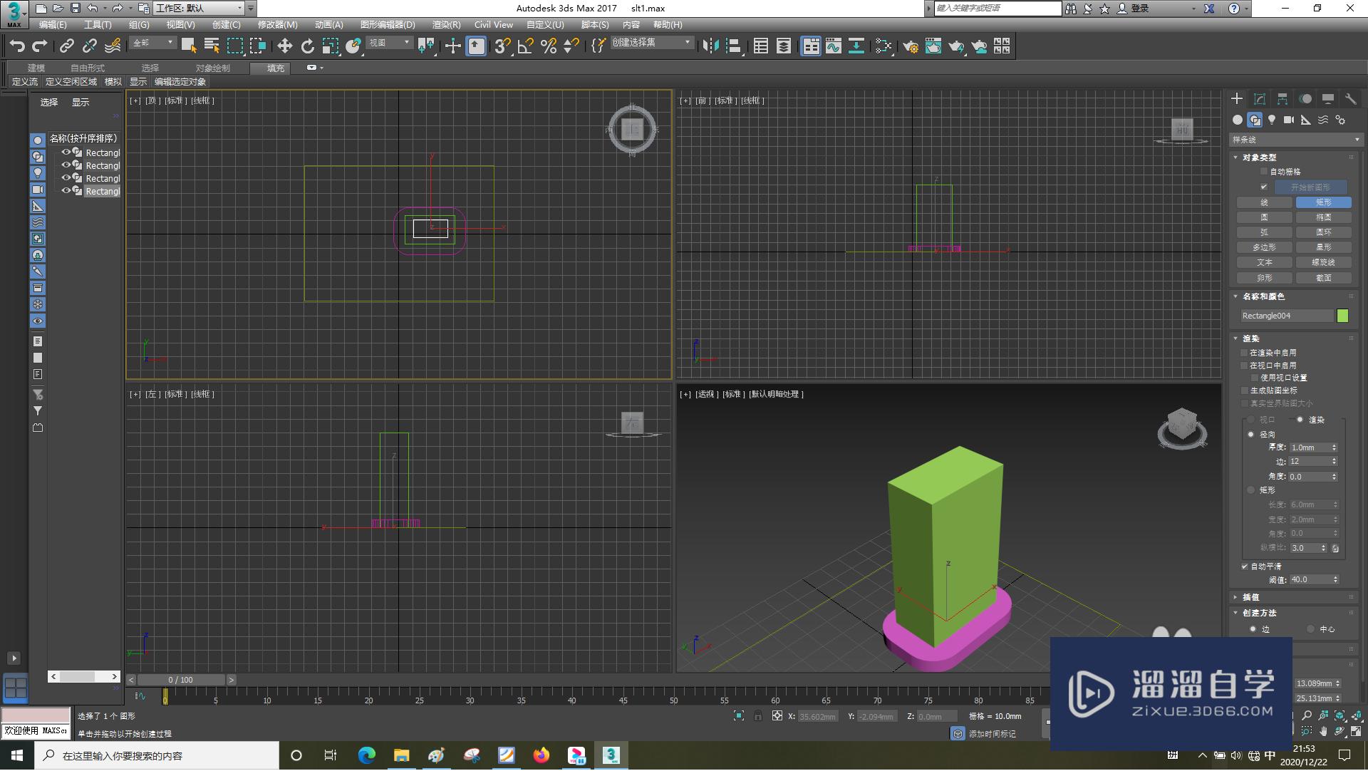Toggle visibility eye of last Rectangle item
This screenshot has width=1368, height=771.
(x=66, y=191)
